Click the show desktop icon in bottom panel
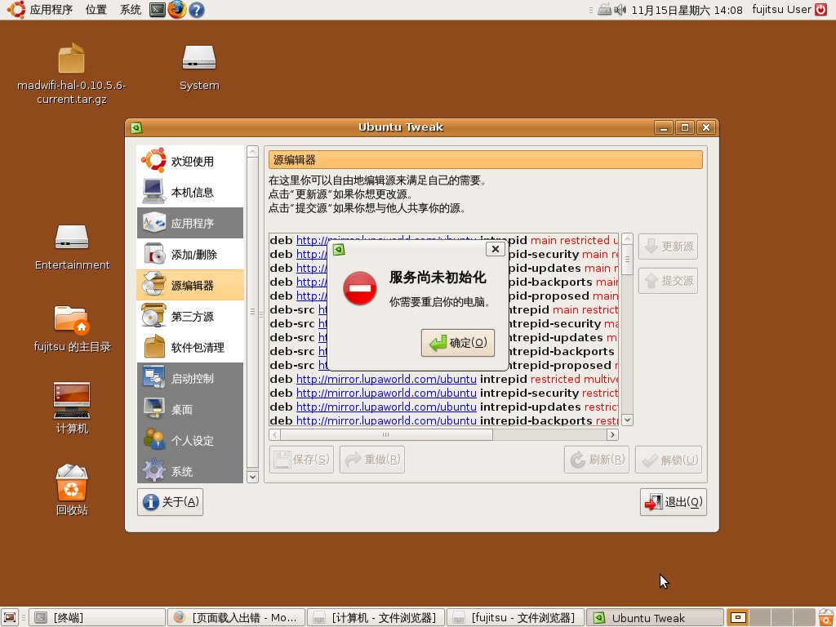The image size is (836, 627). click(10, 617)
